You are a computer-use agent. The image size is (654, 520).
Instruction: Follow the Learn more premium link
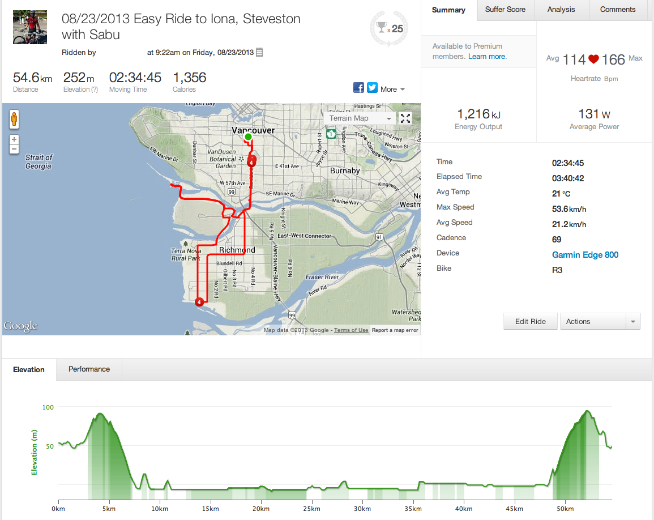(487, 57)
